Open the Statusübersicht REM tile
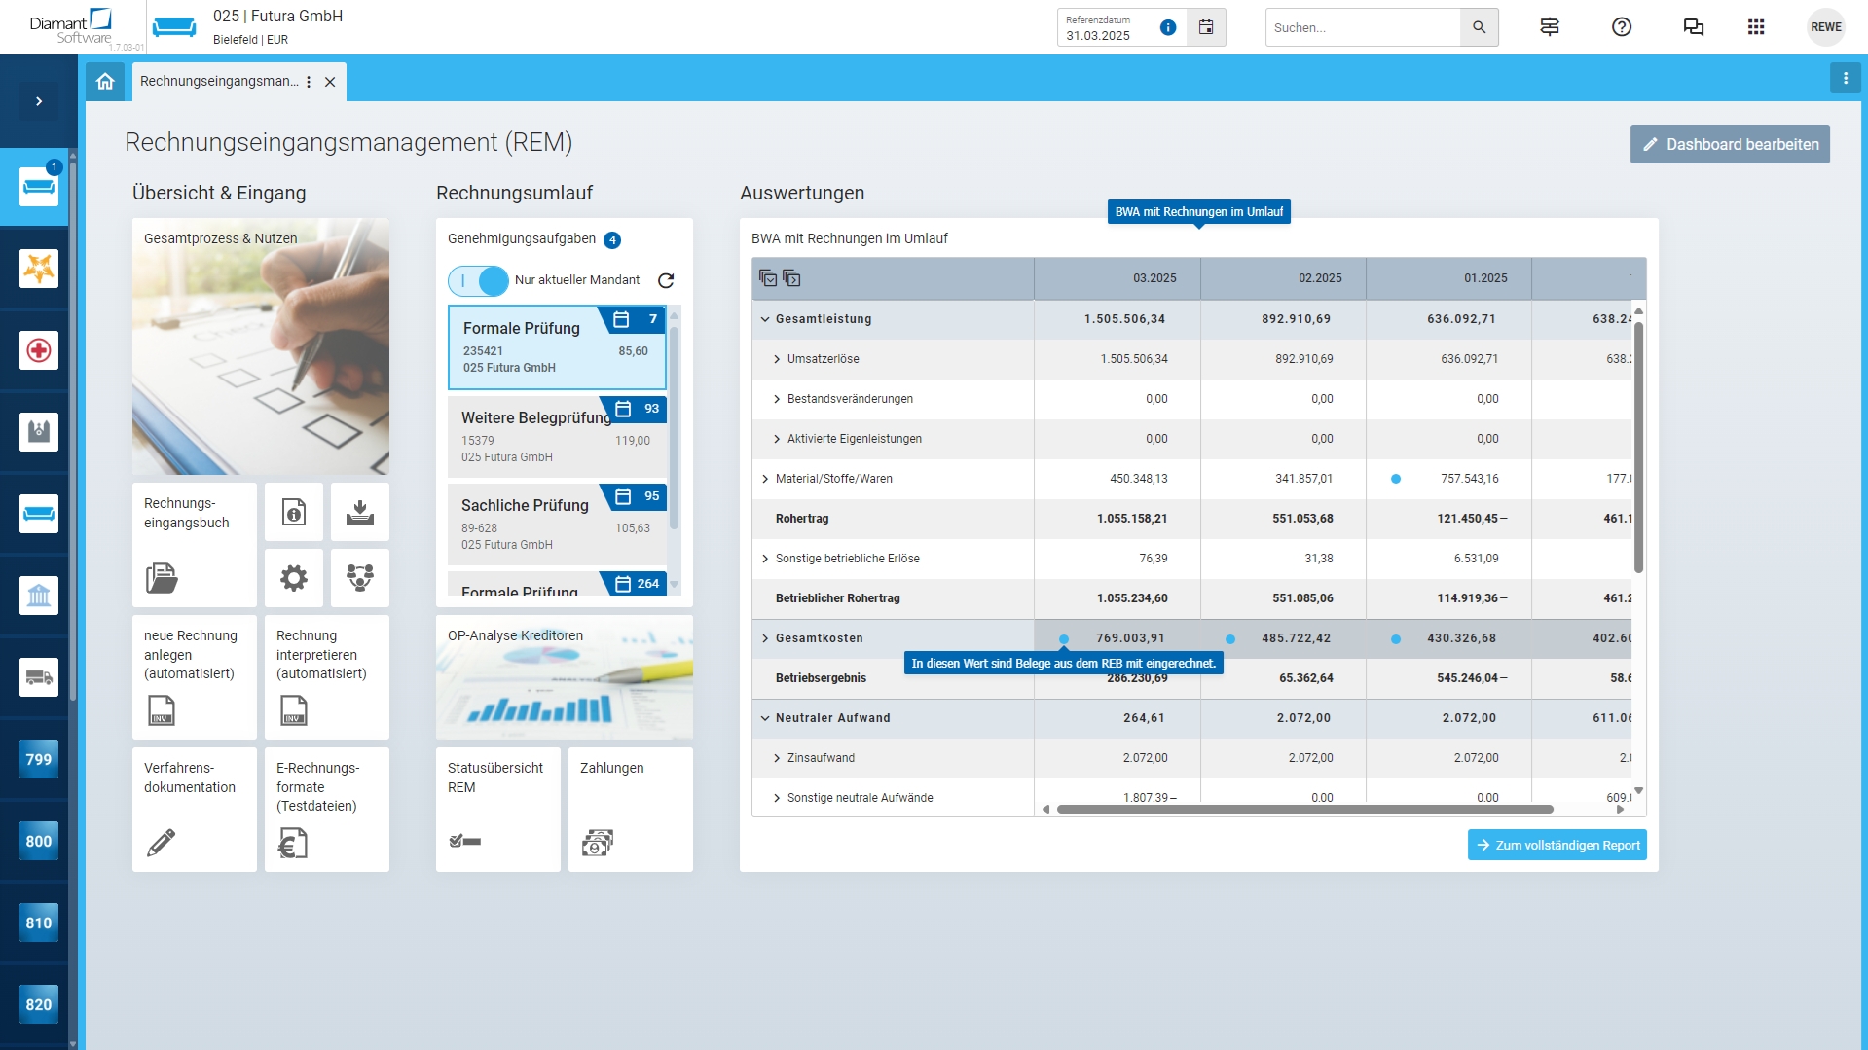This screenshot has width=1868, height=1050. point(498,810)
